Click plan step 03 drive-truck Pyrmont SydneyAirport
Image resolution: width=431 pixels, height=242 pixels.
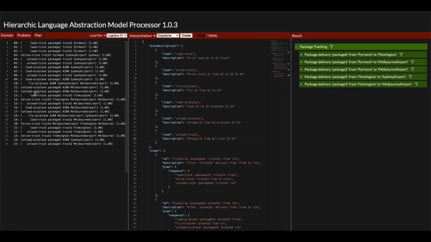[x=62, y=55]
